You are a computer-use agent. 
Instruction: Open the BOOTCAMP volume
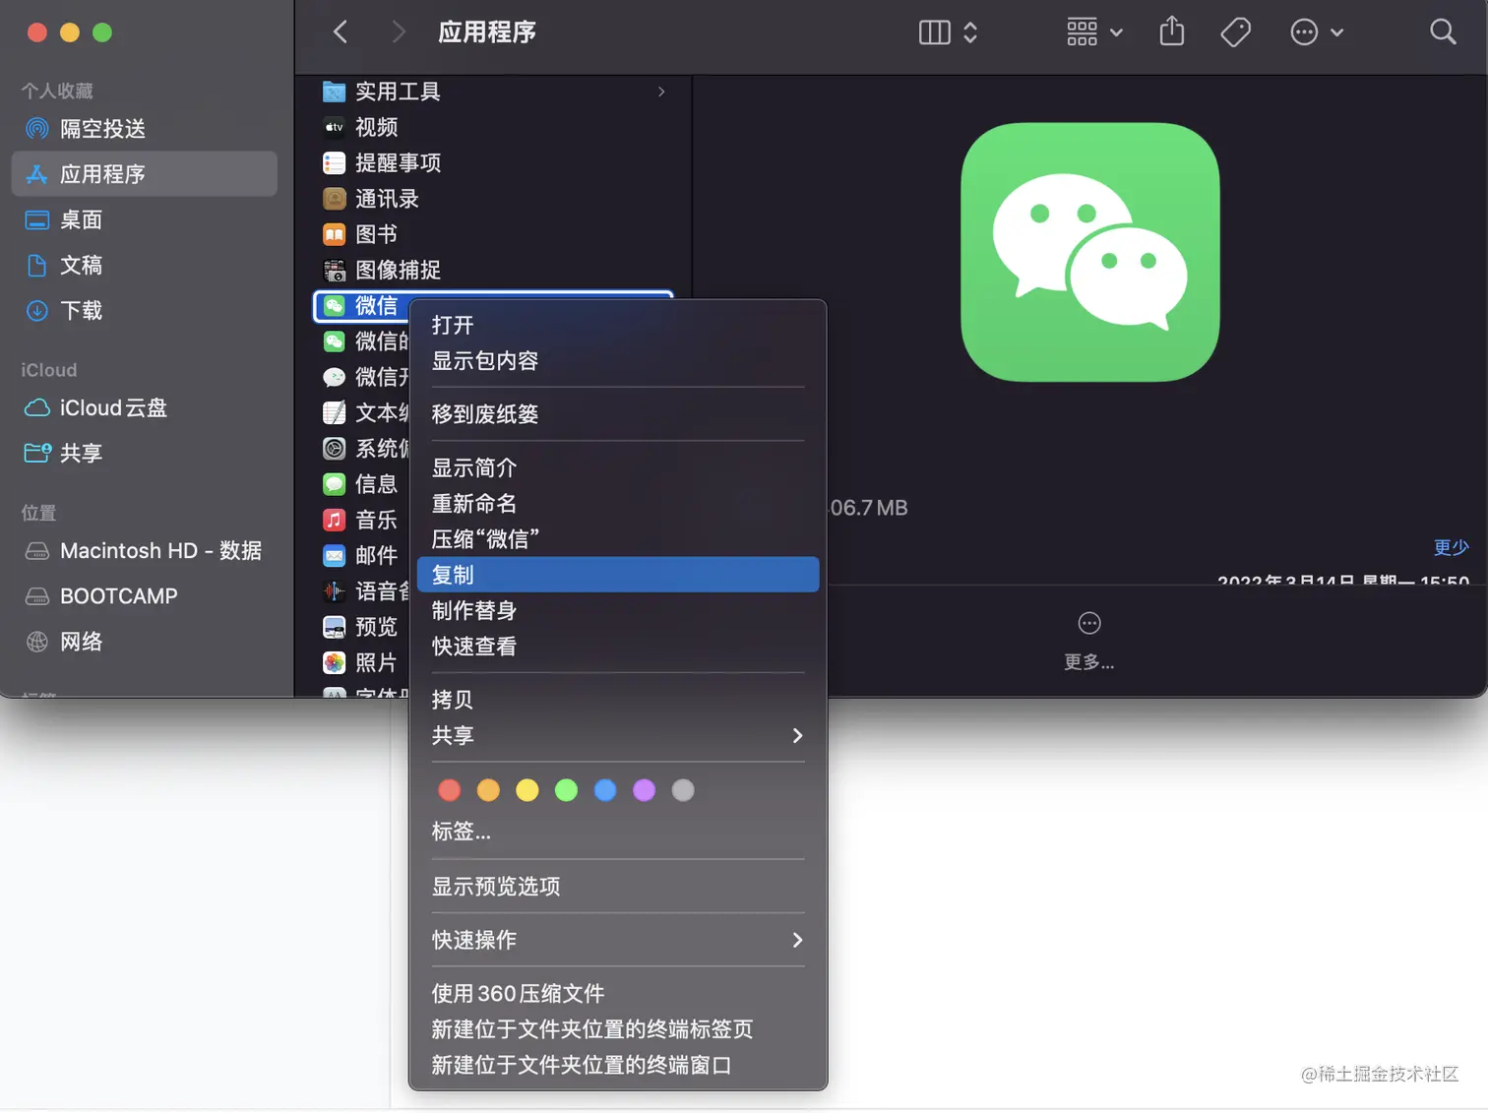[x=144, y=596]
